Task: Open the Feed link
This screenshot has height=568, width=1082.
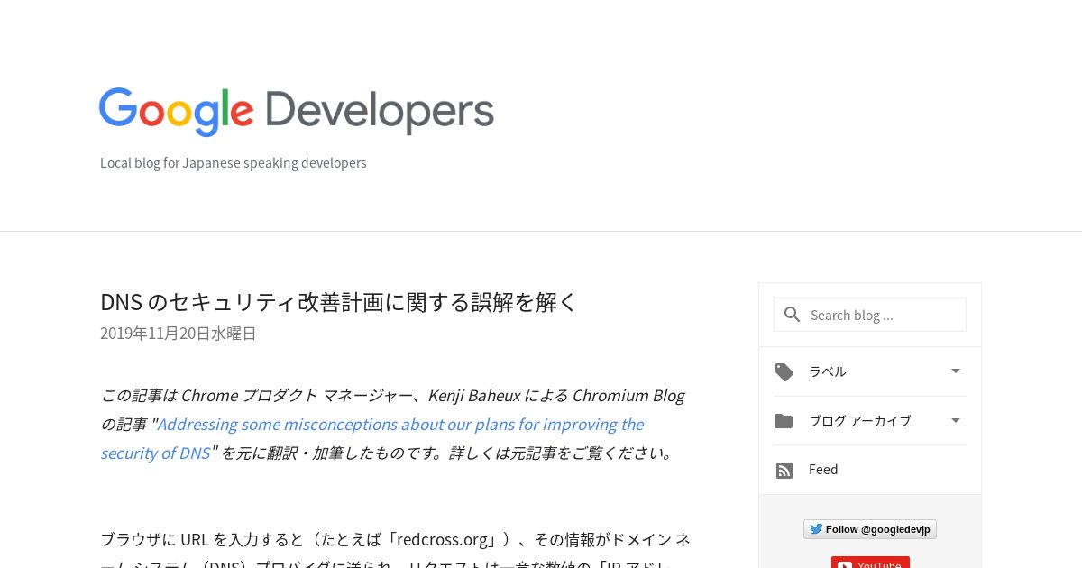Action: click(823, 470)
